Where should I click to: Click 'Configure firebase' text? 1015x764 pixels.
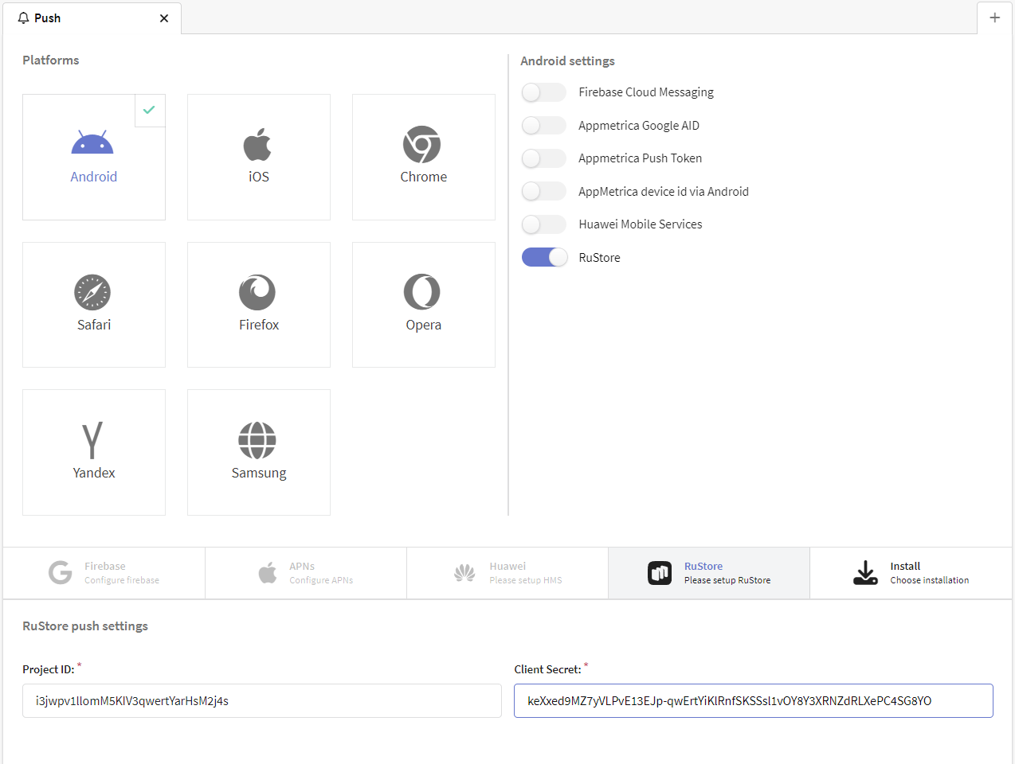[x=122, y=580]
